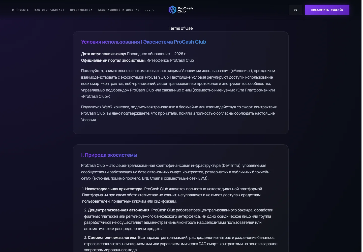Click the «Дата вступления в силу:» label

pyautogui.click(x=103, y=54)
